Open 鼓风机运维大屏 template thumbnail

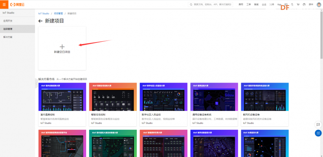coord(265,97)
